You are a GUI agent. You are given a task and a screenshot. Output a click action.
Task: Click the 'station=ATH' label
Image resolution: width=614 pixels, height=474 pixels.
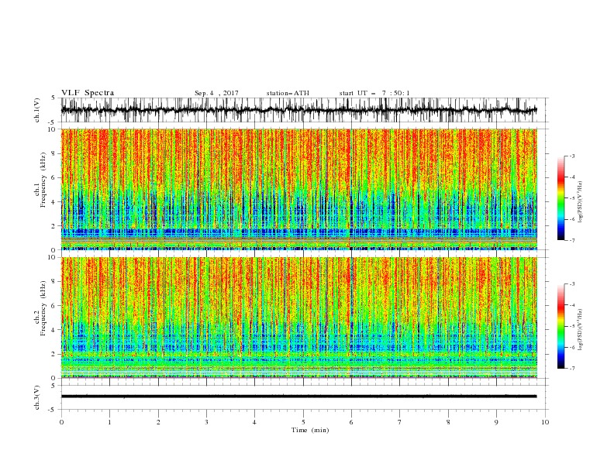coord(288,93)
